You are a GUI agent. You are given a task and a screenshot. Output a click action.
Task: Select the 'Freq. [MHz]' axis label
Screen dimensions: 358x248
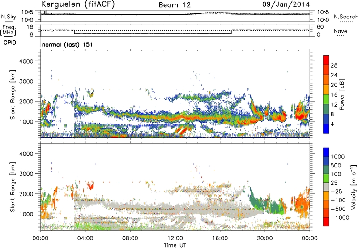(9, 30)
